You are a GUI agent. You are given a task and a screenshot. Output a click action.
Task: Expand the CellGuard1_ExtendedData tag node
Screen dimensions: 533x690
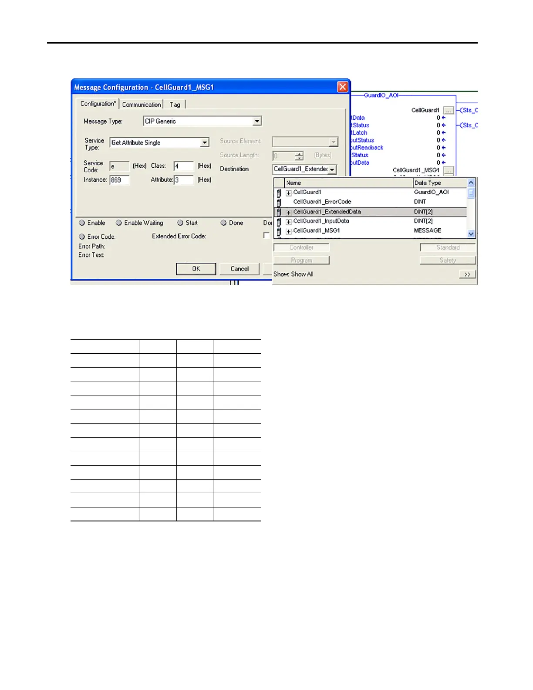[x=288, y=213]
